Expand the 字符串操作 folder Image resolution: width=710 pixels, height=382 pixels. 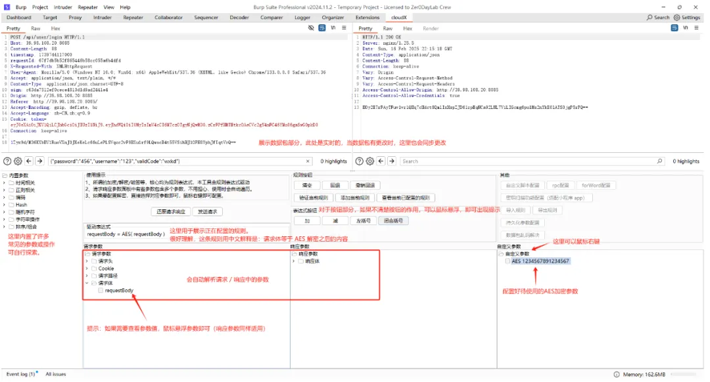coord(5,219)
